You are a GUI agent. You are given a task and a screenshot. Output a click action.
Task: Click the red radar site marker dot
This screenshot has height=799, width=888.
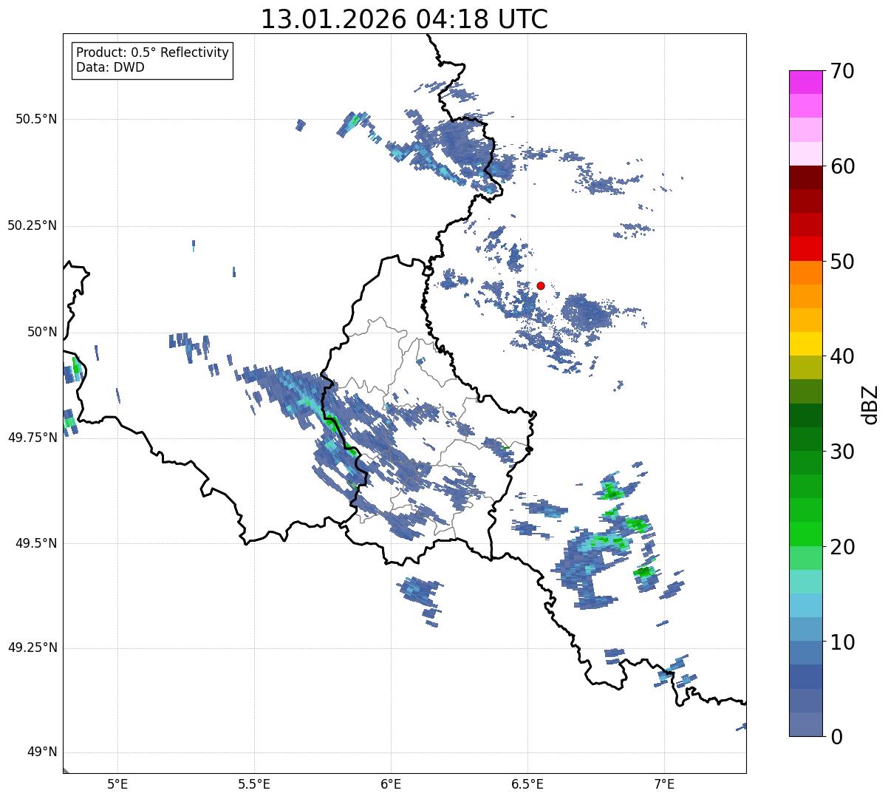coord(541,285)
